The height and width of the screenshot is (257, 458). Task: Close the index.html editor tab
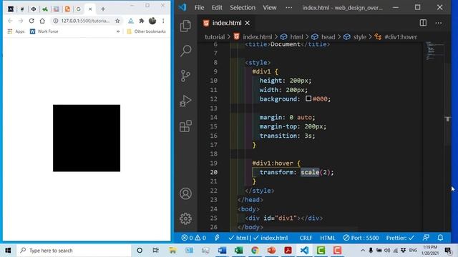(248, 23)
